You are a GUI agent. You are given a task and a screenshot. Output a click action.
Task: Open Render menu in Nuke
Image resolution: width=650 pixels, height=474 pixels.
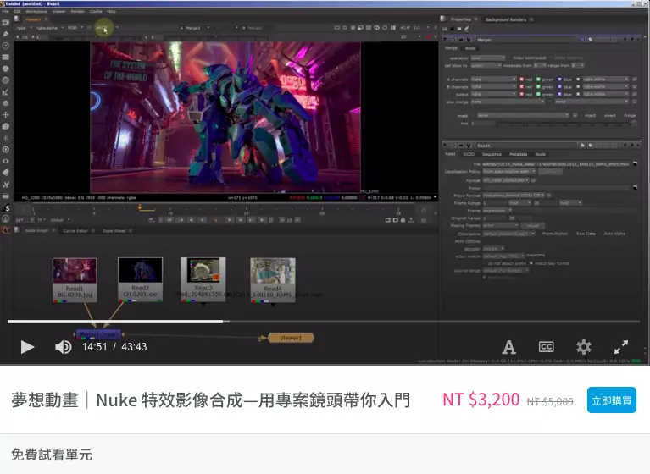(x=77, y=11)
